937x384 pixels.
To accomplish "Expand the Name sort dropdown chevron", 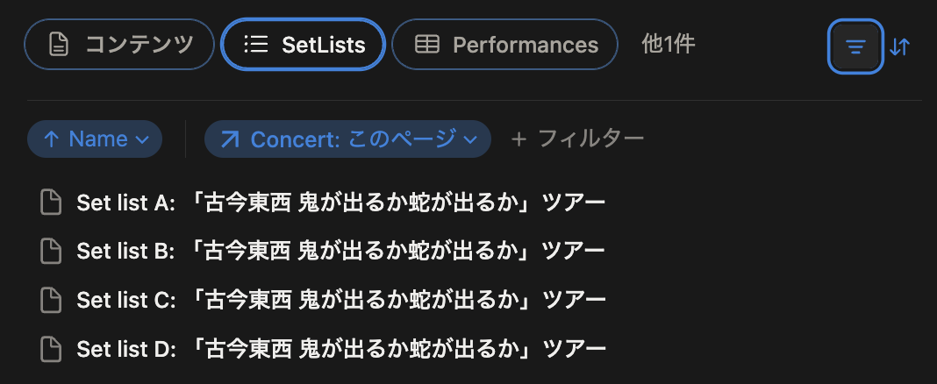I will tap(142, 139).
